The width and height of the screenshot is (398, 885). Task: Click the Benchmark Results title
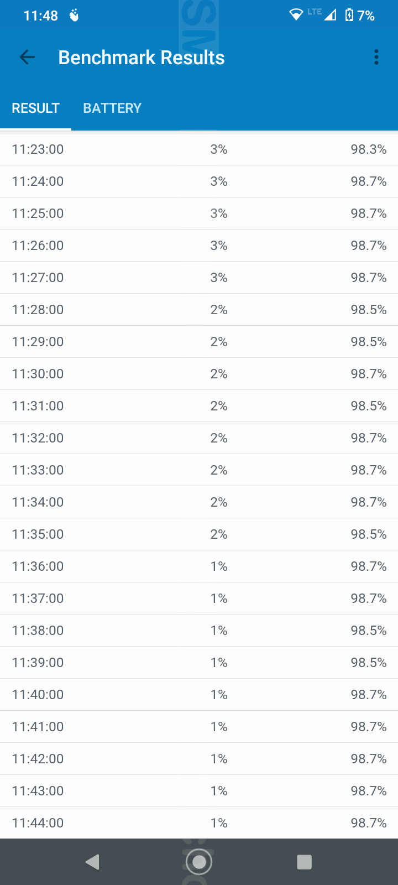tap(142, 58)
